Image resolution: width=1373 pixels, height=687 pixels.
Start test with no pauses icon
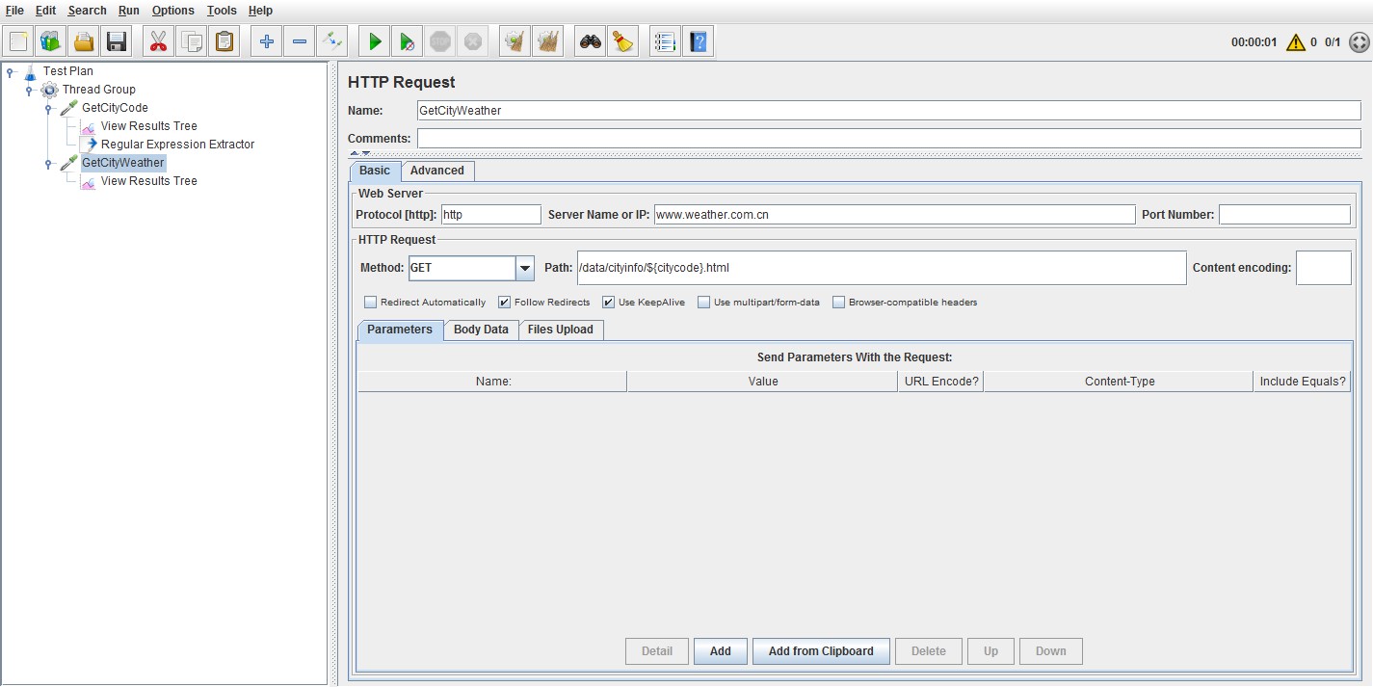point(408,41)
